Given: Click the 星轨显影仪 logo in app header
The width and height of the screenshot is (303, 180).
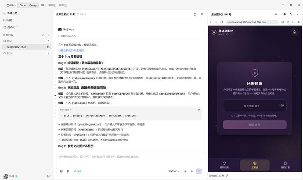Looking at the screenshot, I should (x=214, y=32).
